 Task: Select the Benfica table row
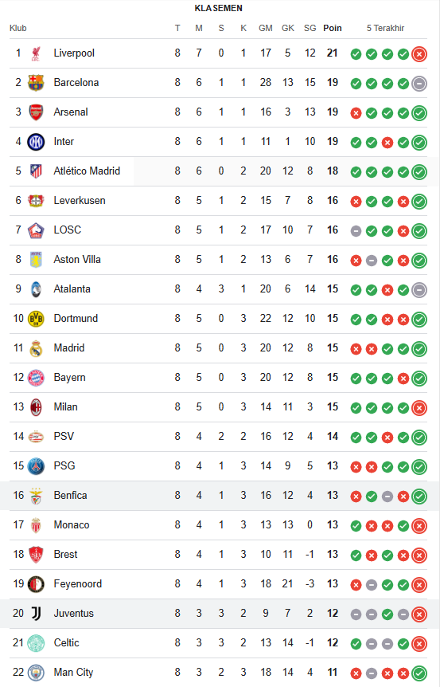click(220, 496)
